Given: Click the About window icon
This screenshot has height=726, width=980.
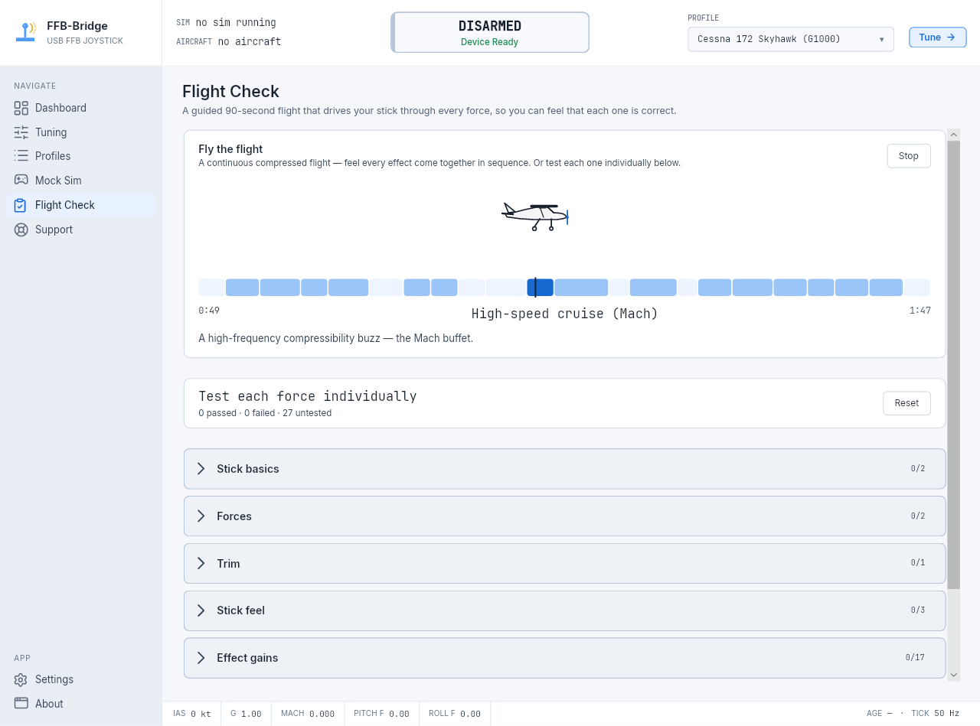Looking at the screenshot, I should pyautogui.click(x=21, y=704).
